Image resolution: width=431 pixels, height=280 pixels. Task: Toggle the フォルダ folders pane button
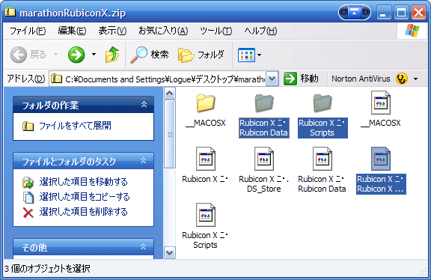coord(201,55)
